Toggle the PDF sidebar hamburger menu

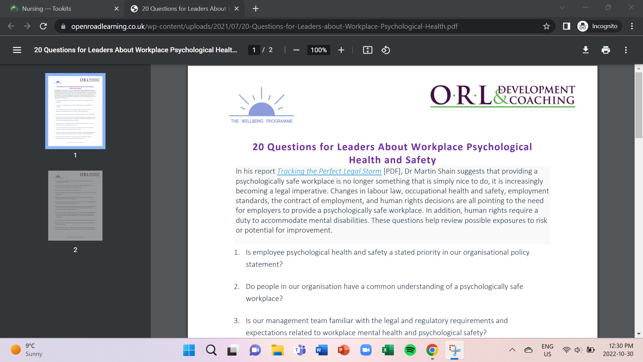[17, 50]
